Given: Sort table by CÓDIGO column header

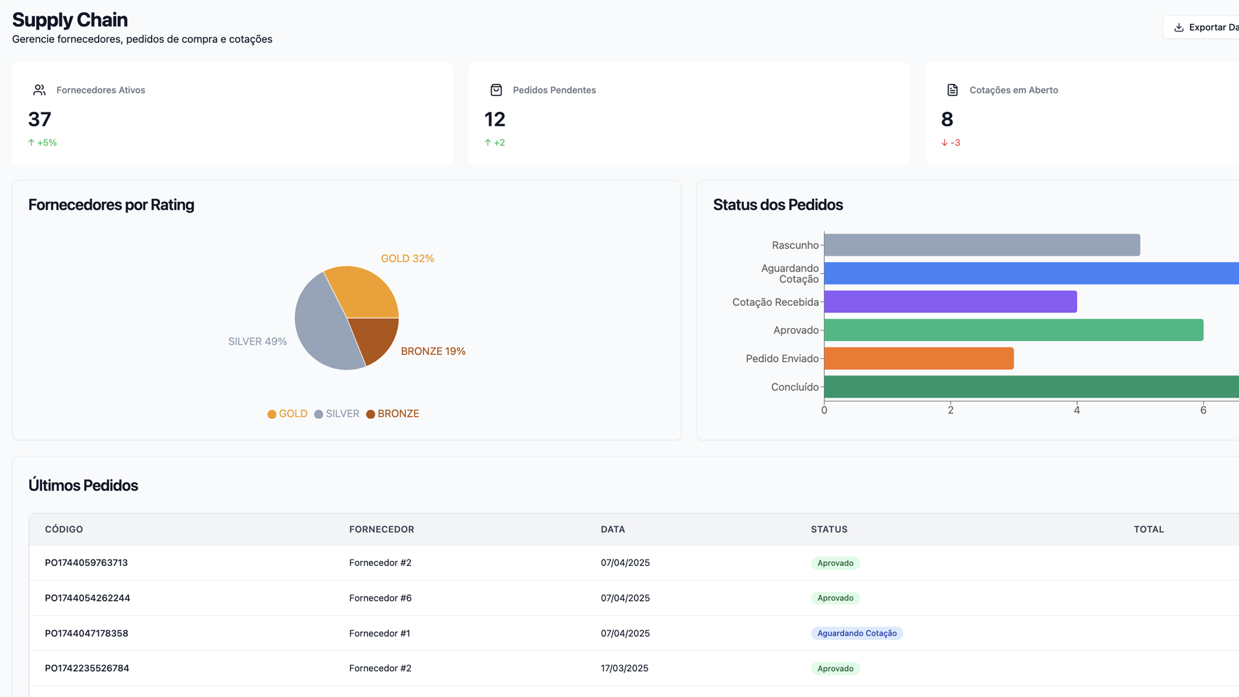Looking at the screenshot, I should [x=64, y=529].
